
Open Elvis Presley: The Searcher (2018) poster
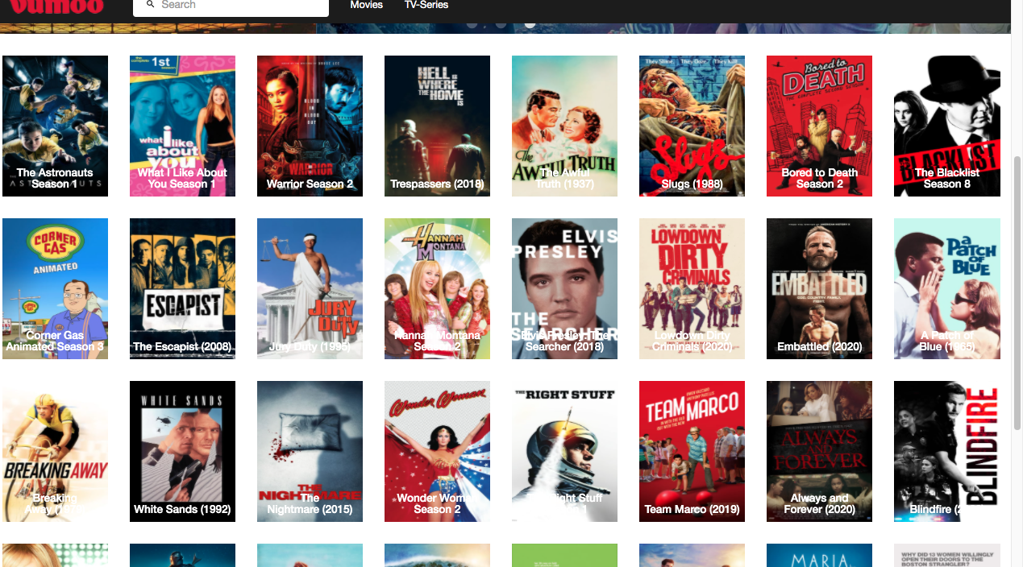coord(564,288)
